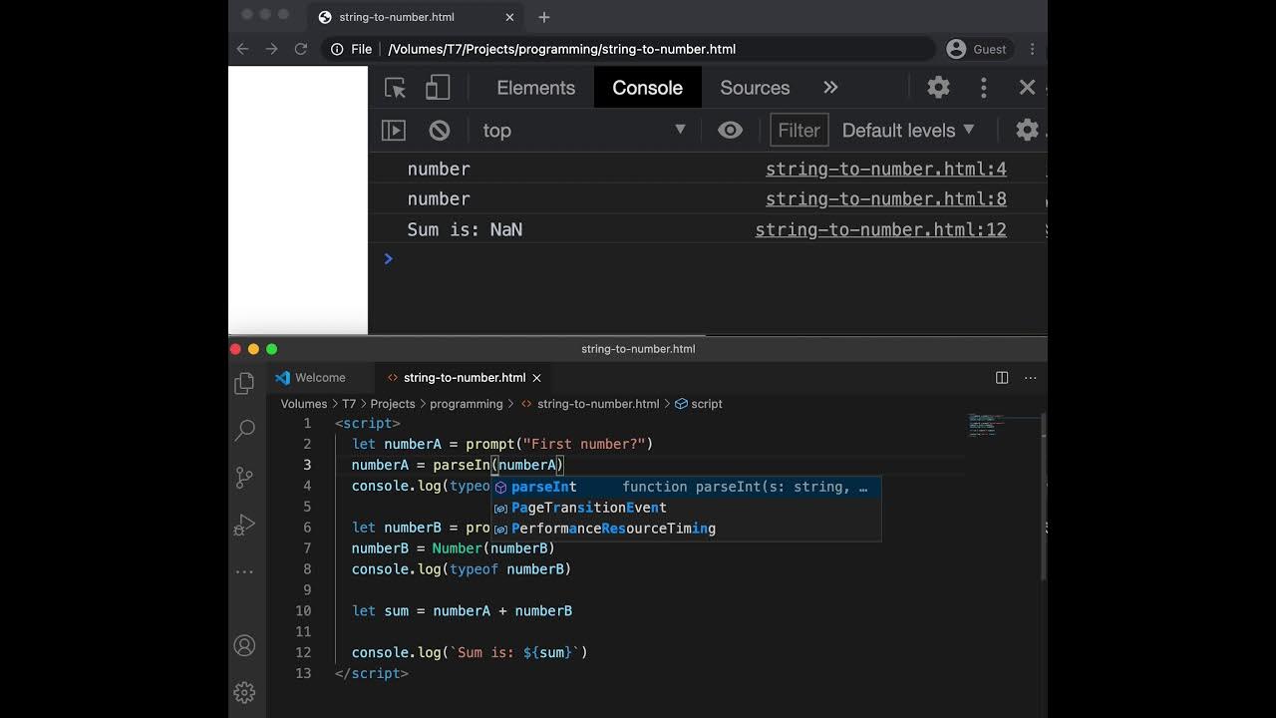Reload the page in Chrome
The height and width of the screenshot is (718, 1276).
pos(301,49)
